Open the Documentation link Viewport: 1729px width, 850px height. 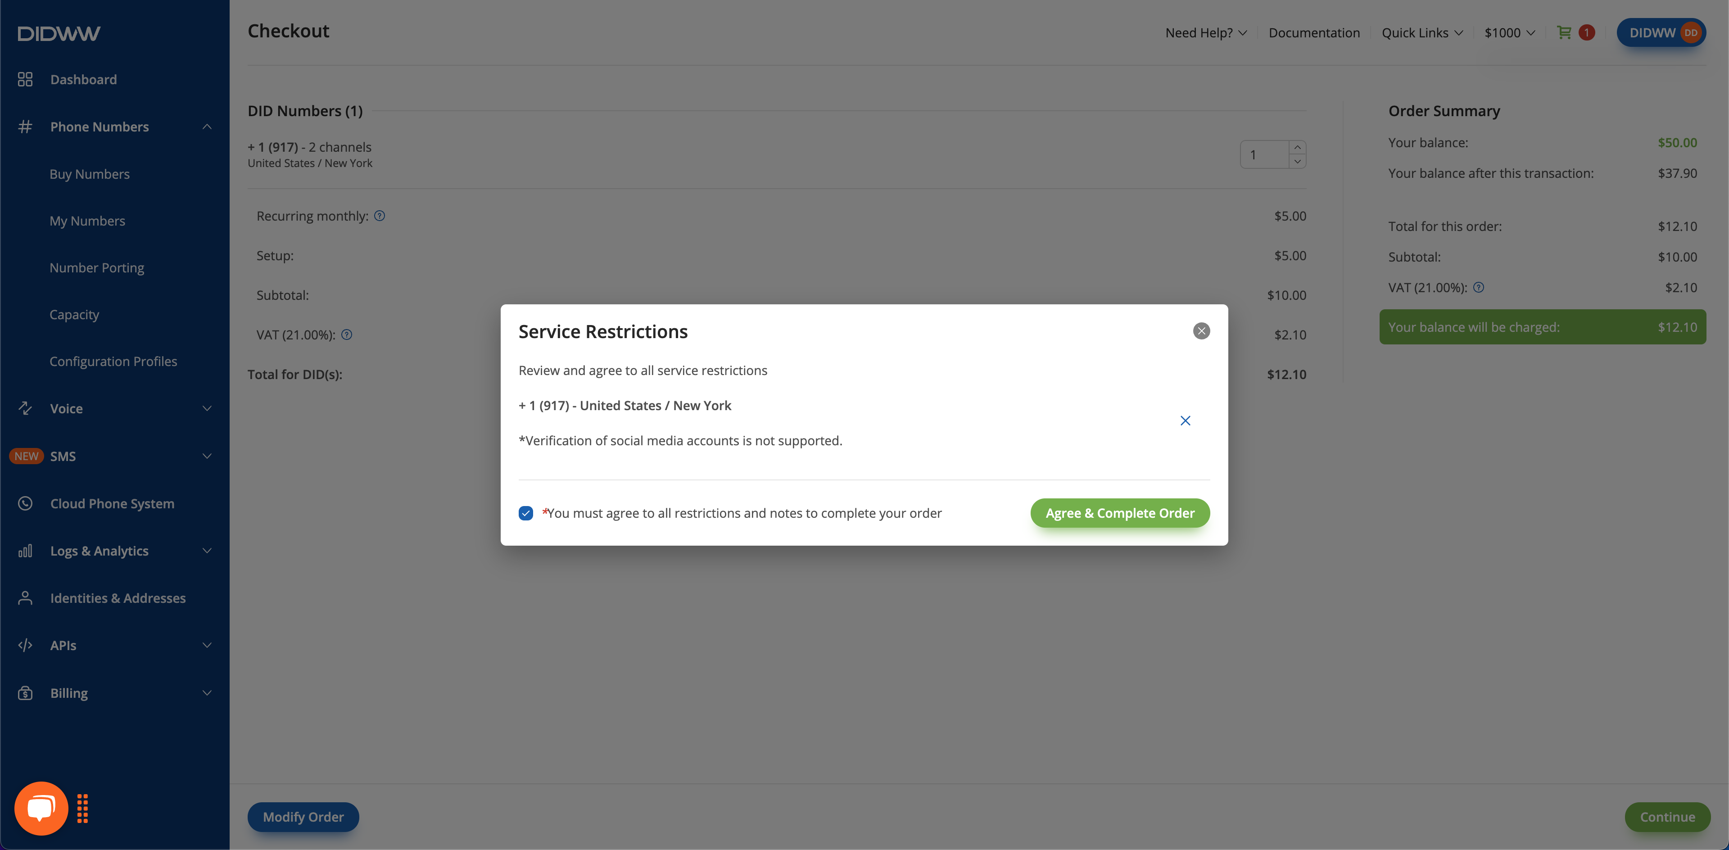[1314, 33]
